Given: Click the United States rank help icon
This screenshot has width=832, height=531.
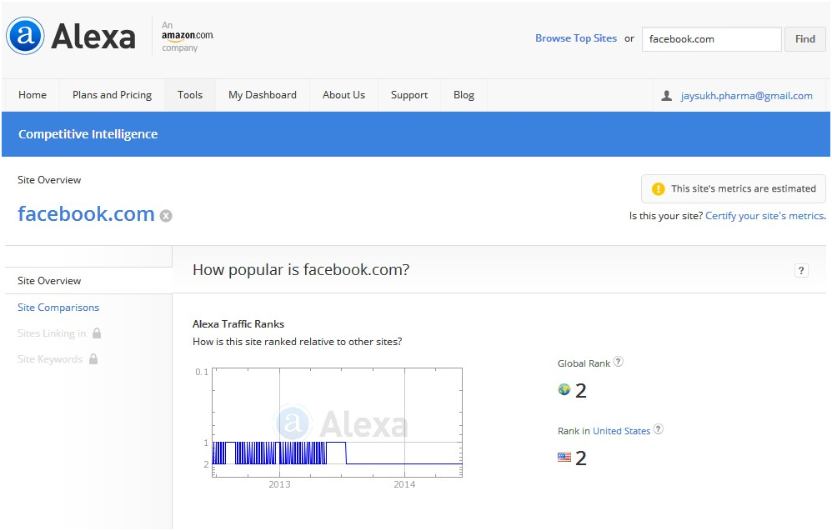Looking at the screenshot, I should 658,430.
